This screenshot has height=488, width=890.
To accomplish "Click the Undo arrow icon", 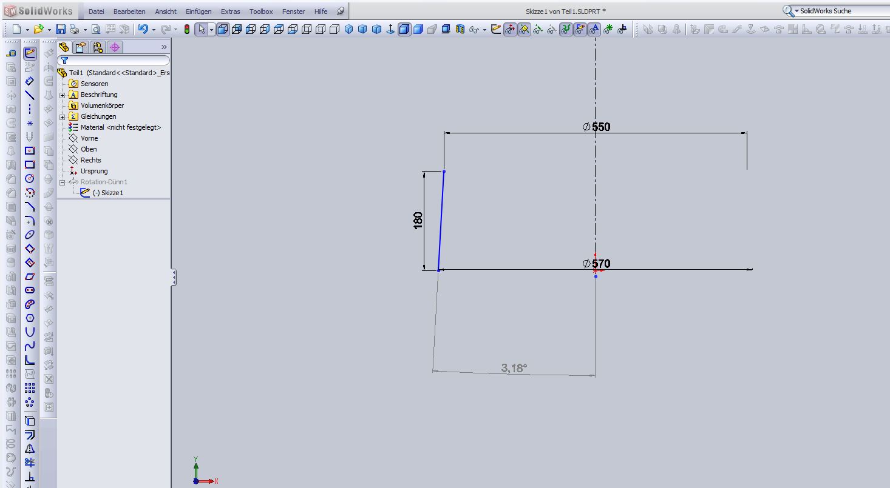I will click(143, 29).
